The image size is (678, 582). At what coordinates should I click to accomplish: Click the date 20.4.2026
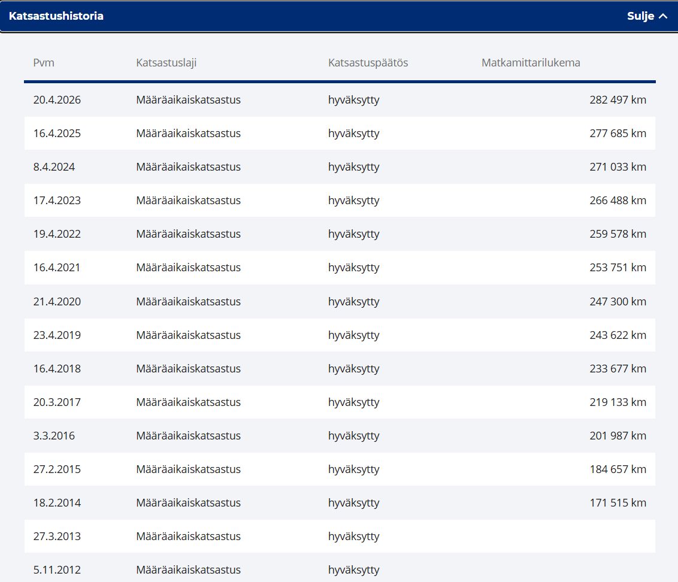pos(57,100)
